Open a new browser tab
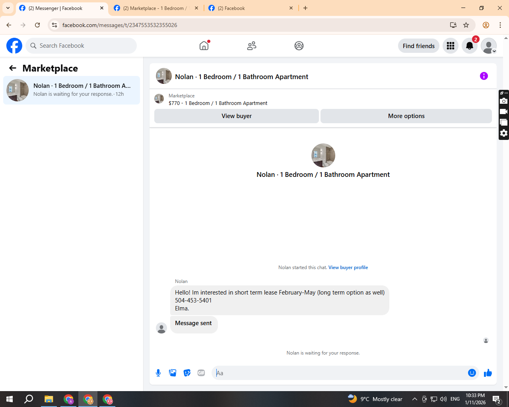Viewport: 509px width, 407px height. [x=305, y=8]
